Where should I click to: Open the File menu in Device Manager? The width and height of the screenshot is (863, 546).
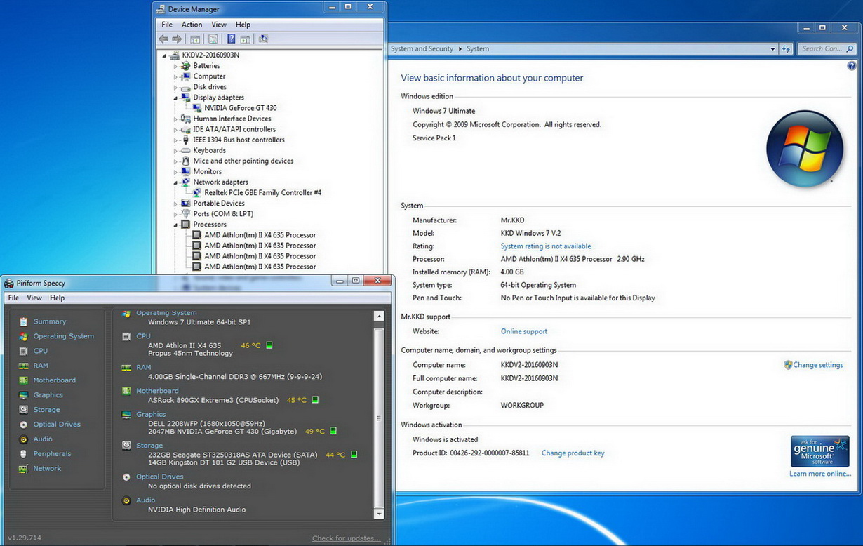(x=167, y=25)
